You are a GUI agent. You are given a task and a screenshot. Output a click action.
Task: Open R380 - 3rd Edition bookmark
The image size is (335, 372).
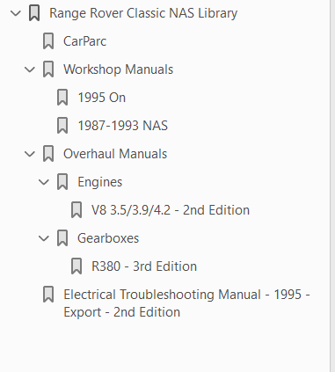(144, 266)
